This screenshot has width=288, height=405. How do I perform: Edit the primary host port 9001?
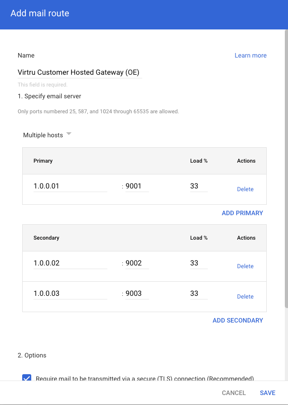pos(137,185)
